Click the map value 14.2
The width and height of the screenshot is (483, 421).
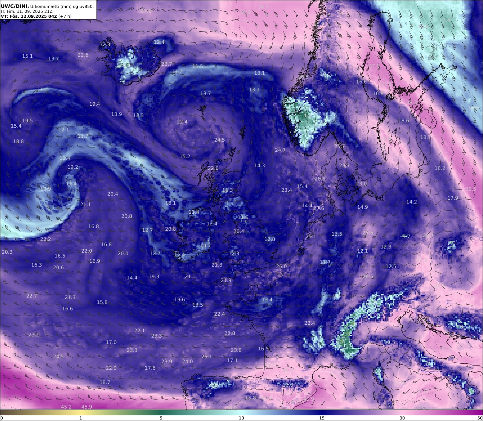412,202
